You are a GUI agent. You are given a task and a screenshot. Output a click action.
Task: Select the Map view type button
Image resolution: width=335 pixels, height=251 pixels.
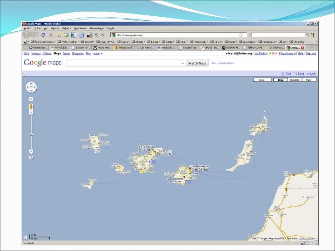(x=281, y=80)
